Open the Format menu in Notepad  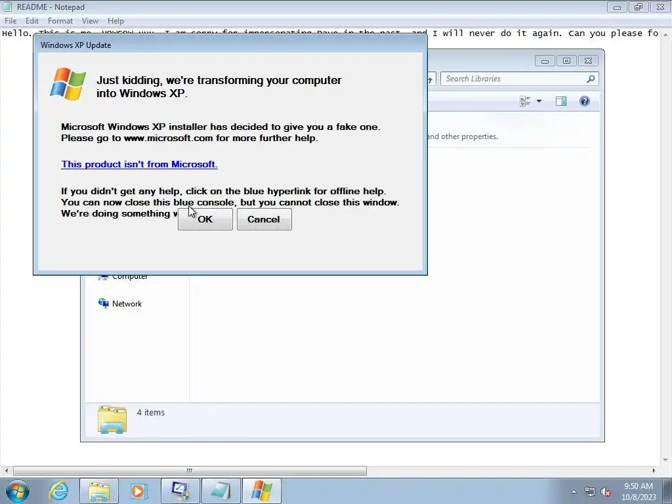(x=60, y=20)
